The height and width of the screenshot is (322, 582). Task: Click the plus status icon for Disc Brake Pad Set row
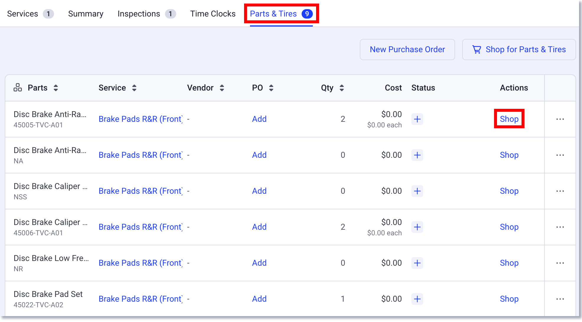(417, 299)
